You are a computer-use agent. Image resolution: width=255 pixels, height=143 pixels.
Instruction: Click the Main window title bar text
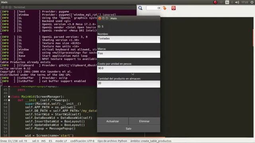(114, 18)
